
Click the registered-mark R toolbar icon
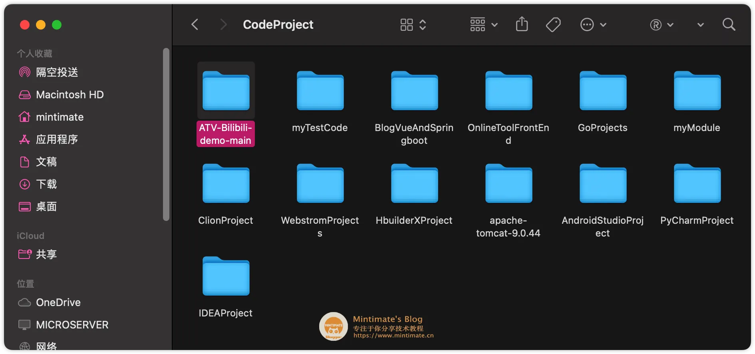[x=656, y=25]
